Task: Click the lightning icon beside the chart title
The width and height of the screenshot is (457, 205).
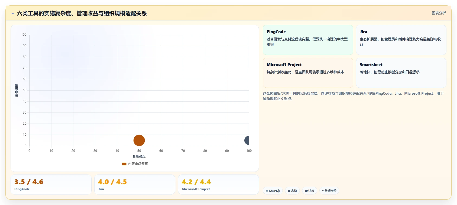Action: [x=13, y=13]
